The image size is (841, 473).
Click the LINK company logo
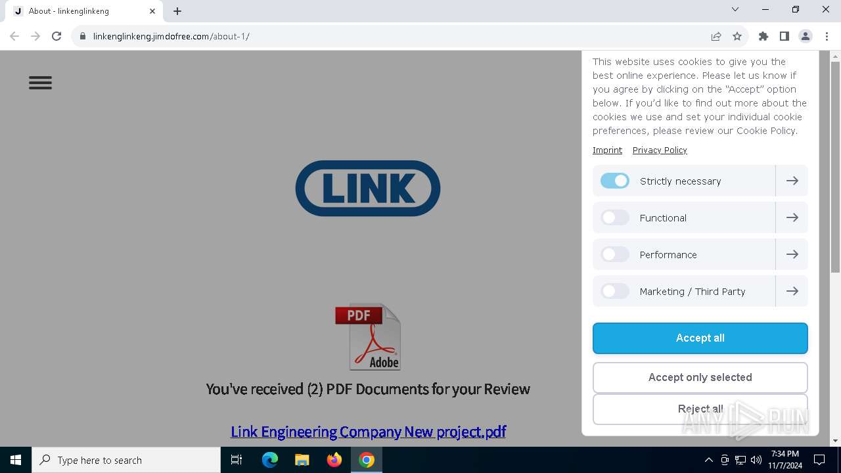[368, 189]
